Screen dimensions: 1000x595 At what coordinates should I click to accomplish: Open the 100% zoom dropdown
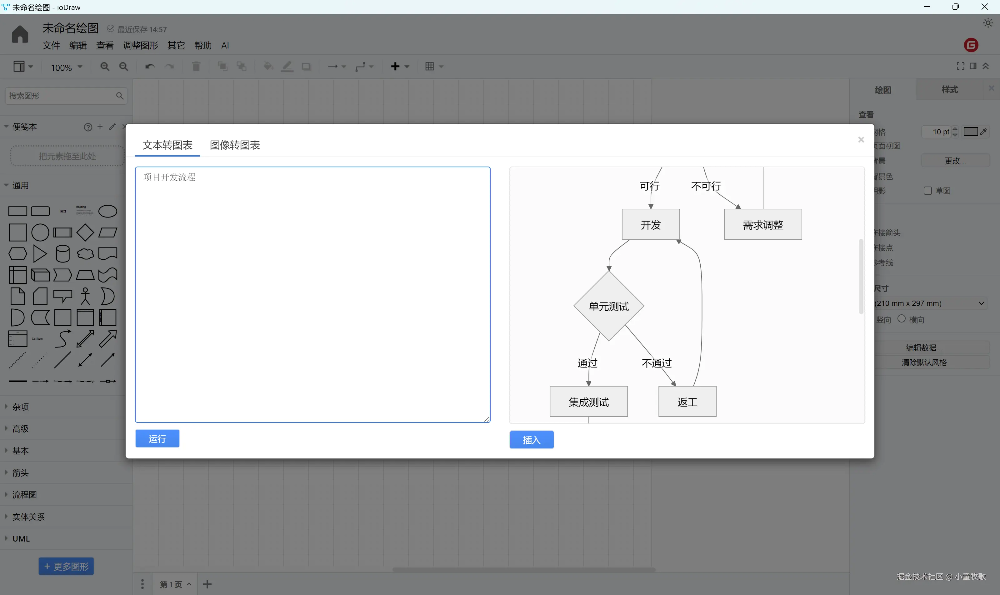66,67
